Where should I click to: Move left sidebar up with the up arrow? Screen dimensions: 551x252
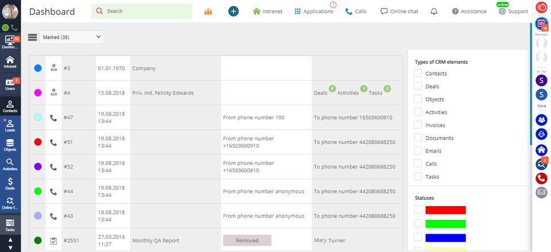pyautogui.click(x=10, y=240)
